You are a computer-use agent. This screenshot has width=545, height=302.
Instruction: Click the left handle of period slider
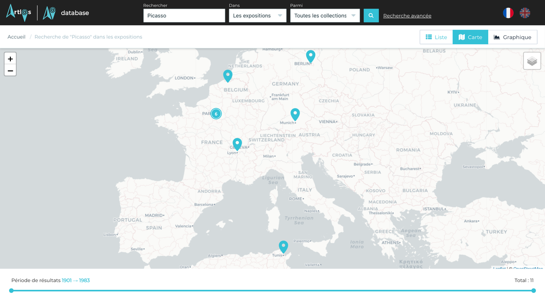tap(11, 291)
